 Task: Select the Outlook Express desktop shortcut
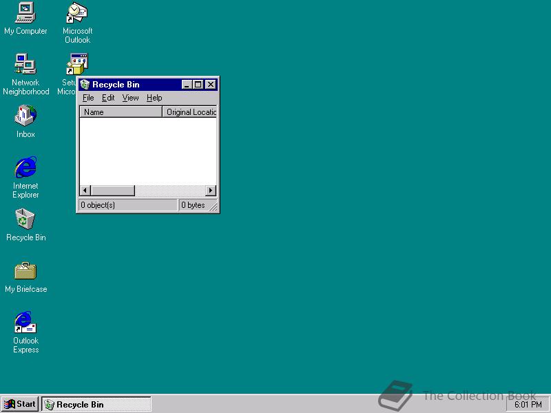(x=25, y=332)
